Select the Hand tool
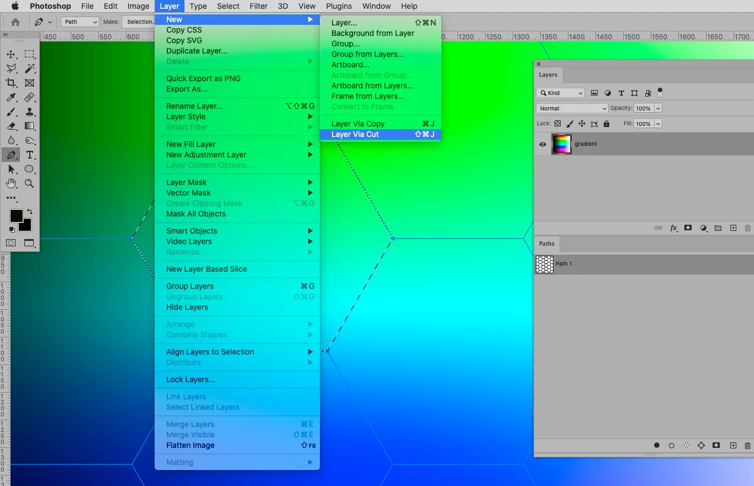Viewport: 754px width, 486px height. (x=11, y=183)
